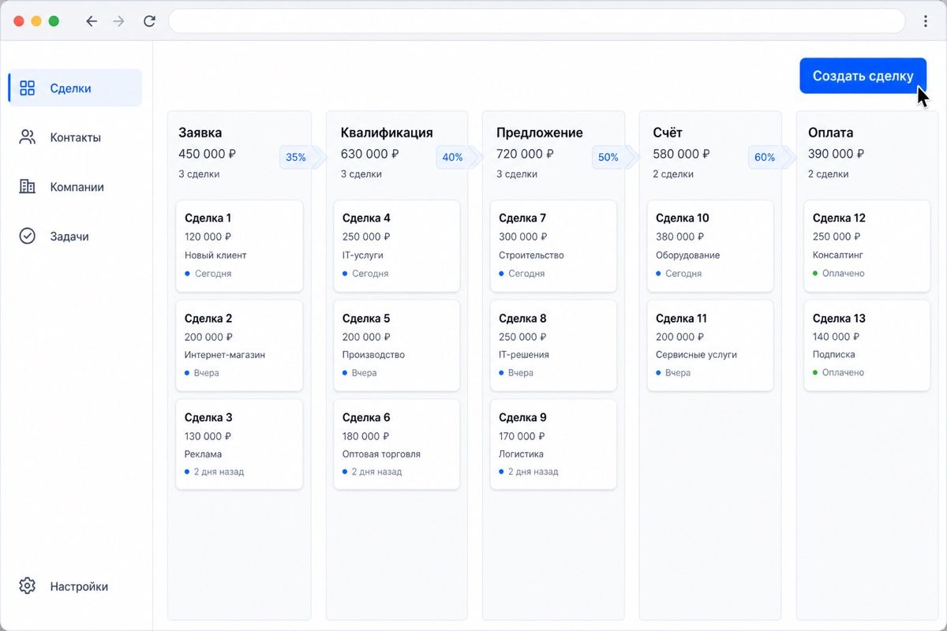Image resolution: width=947 pixels, height=631 pixels.
Task: Click the Сервисные услуги label
Action: point(697,355)
